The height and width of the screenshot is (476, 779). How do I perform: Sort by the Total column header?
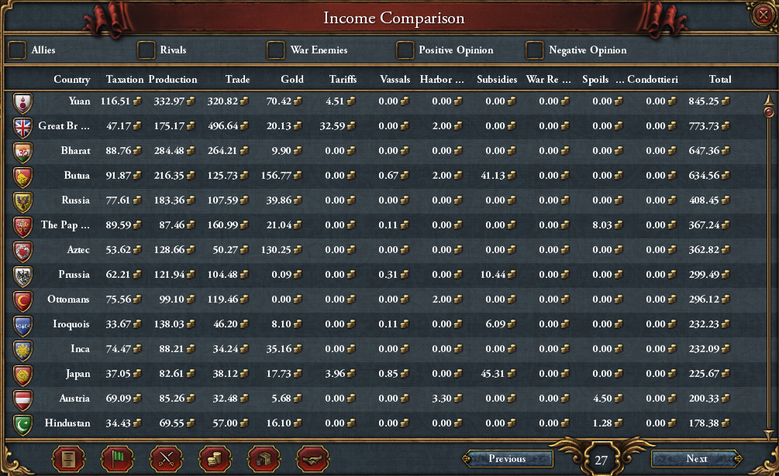[720, 79]
